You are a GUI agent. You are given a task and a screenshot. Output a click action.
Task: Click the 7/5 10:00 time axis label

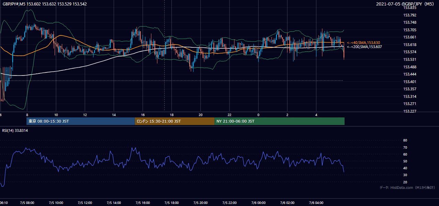[56, 203]
